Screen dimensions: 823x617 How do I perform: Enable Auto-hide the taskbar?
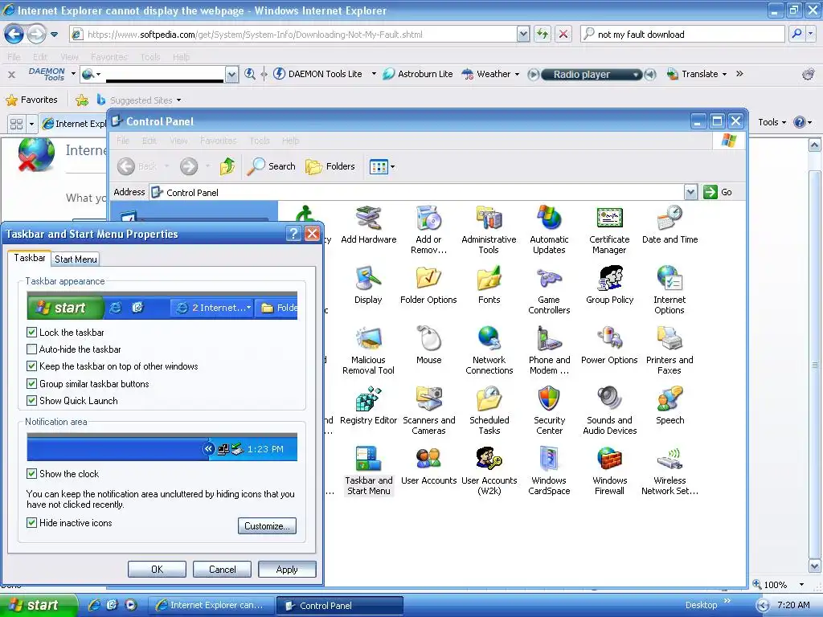pos(31,349)
